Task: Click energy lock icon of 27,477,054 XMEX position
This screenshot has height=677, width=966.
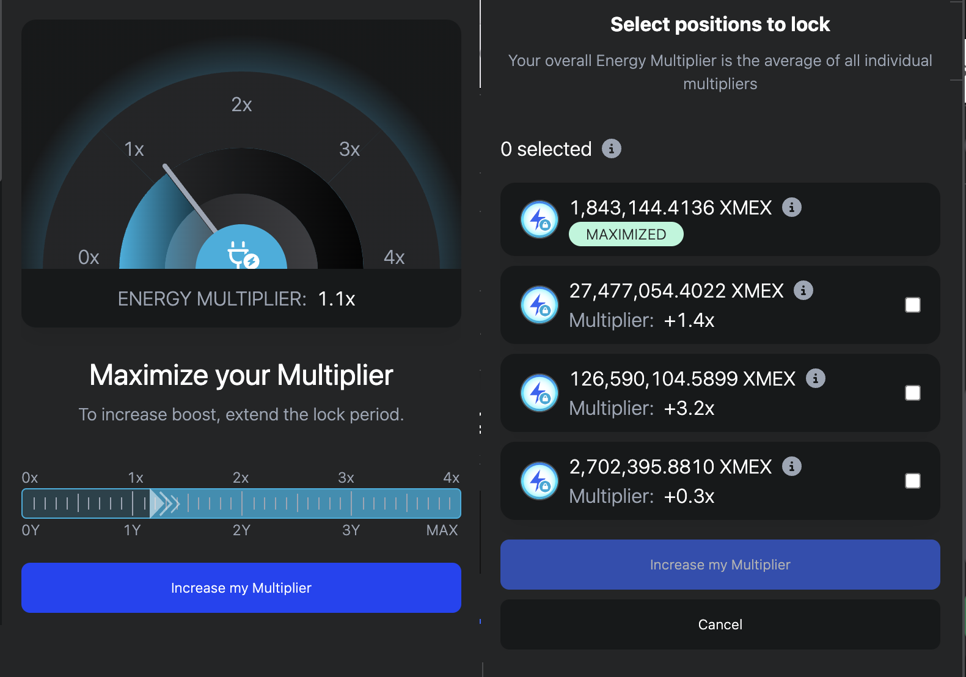Action: pyautogui.click(x=540, y=305)
